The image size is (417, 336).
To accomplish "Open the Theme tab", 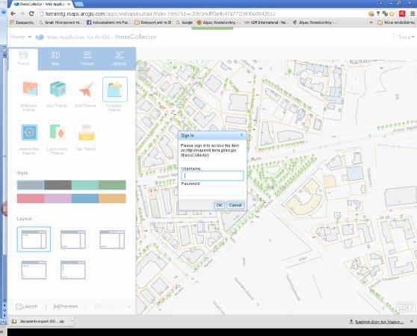I will (23, 59).
